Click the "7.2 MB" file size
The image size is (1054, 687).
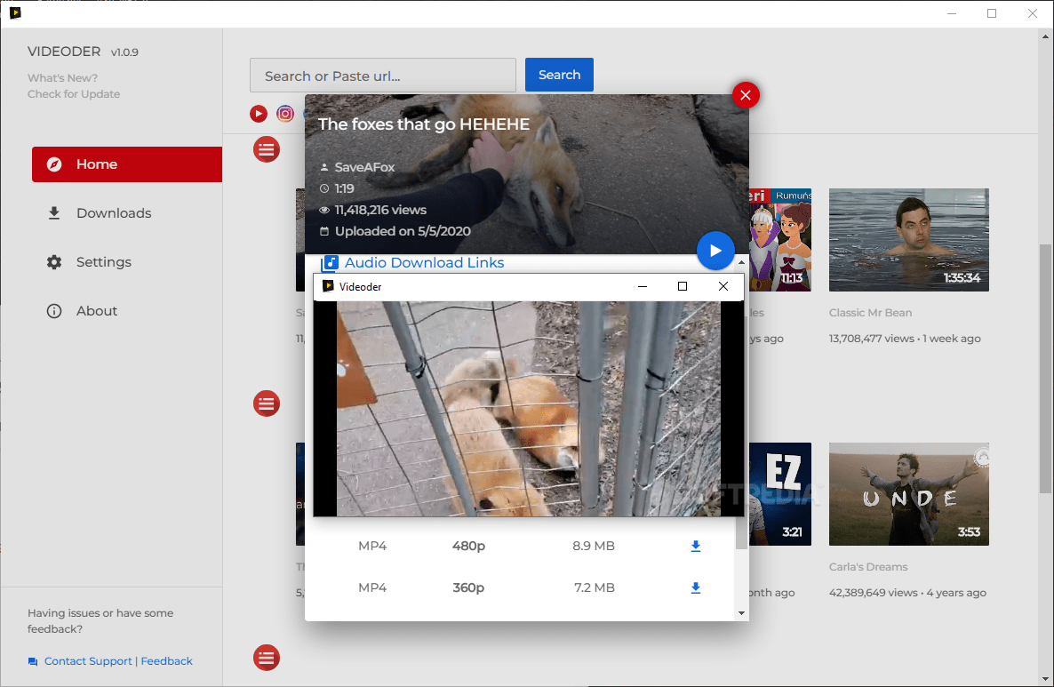point(595,587)
